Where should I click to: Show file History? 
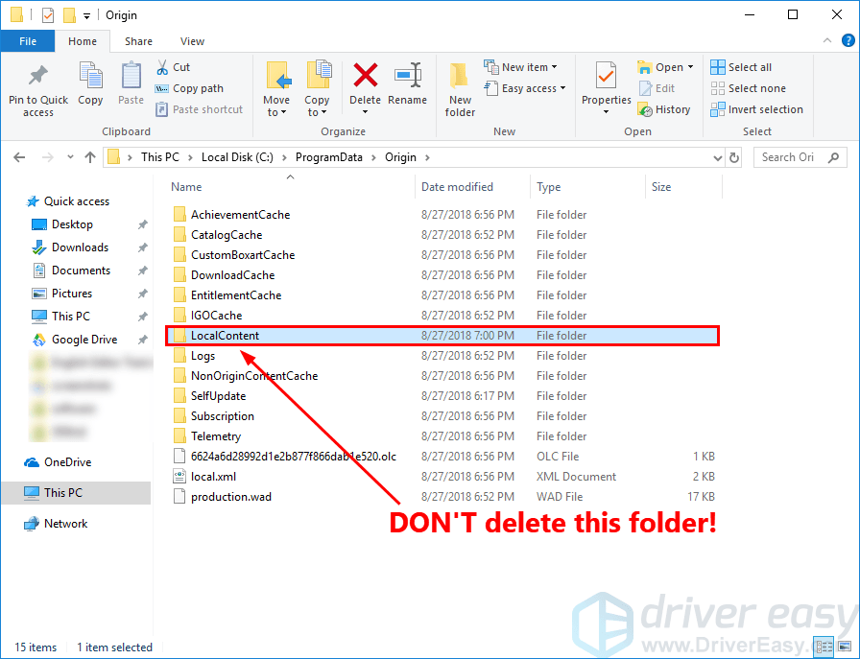click(x=664, y=109)
